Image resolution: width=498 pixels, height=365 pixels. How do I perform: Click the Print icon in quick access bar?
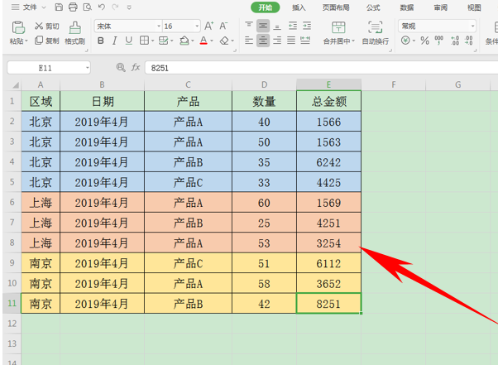pos(73,7)
